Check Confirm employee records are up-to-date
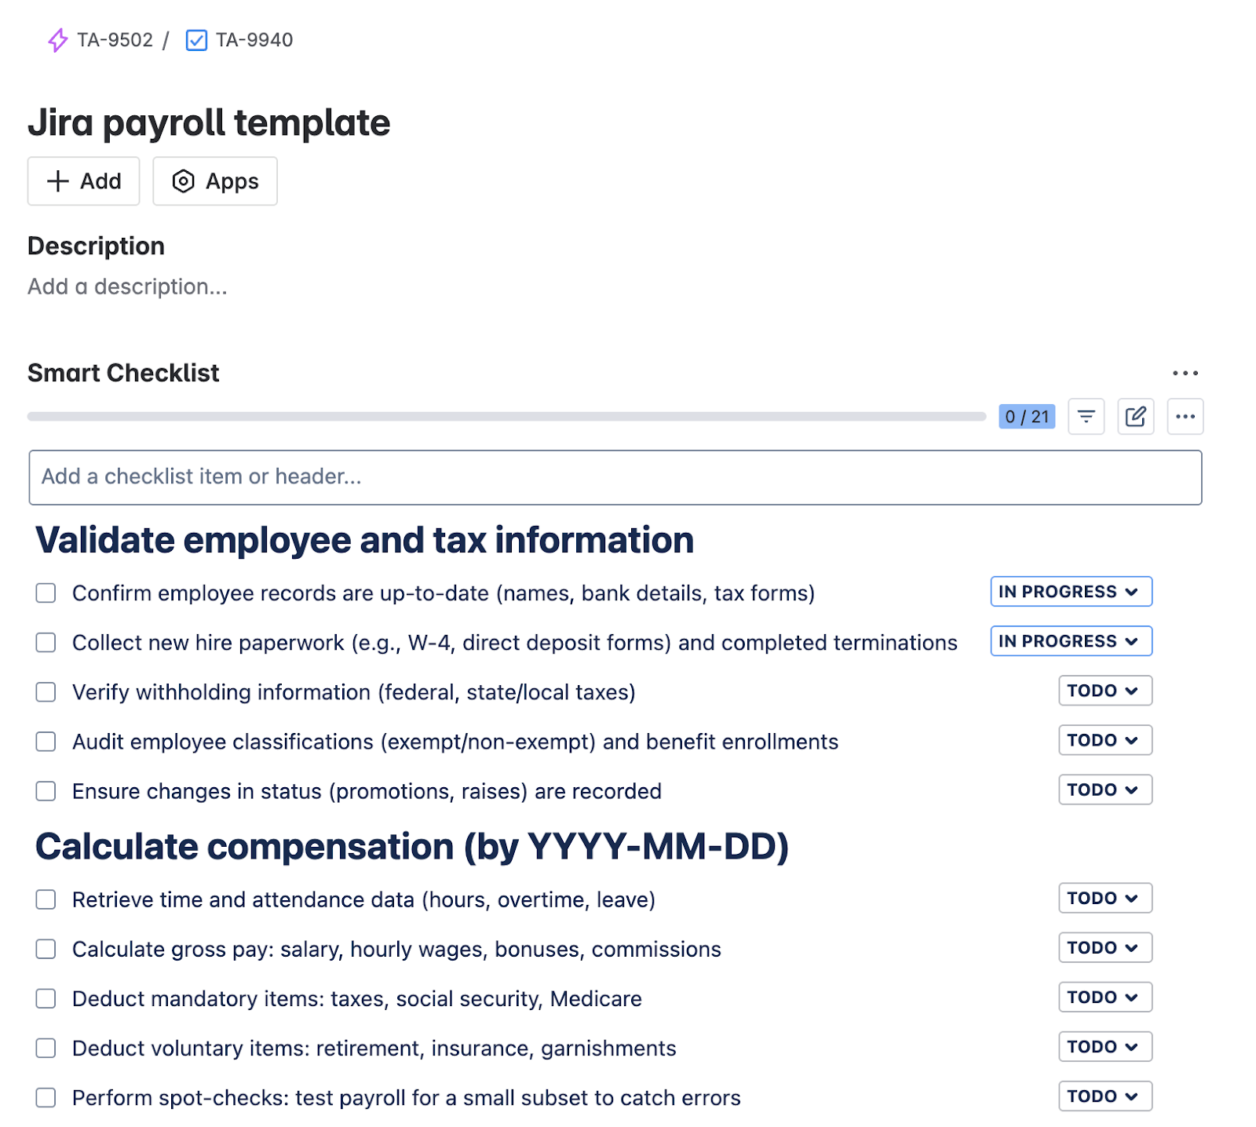This screenshot has height=1127, width=1256. coord(46,593)
